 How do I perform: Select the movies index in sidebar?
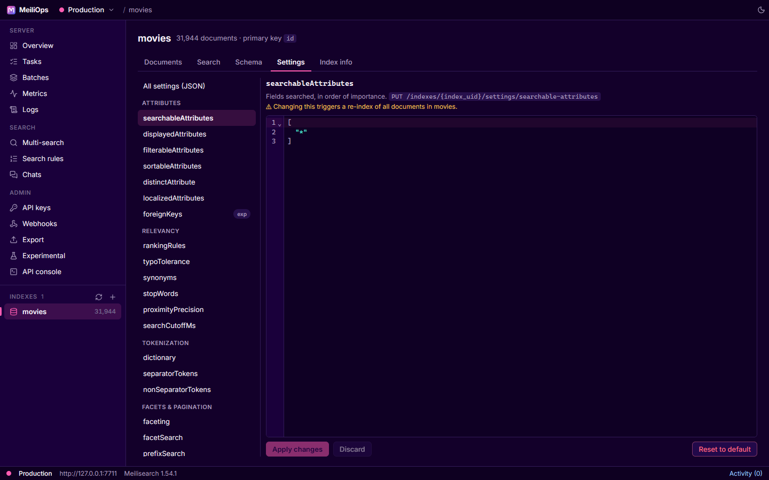coord(63,312)
